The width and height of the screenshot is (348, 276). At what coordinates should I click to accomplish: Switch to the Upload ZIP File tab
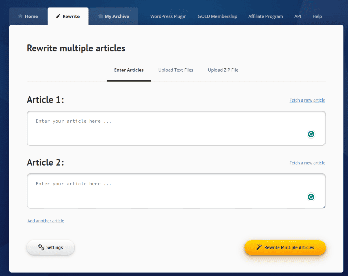[x=223, y=70]
